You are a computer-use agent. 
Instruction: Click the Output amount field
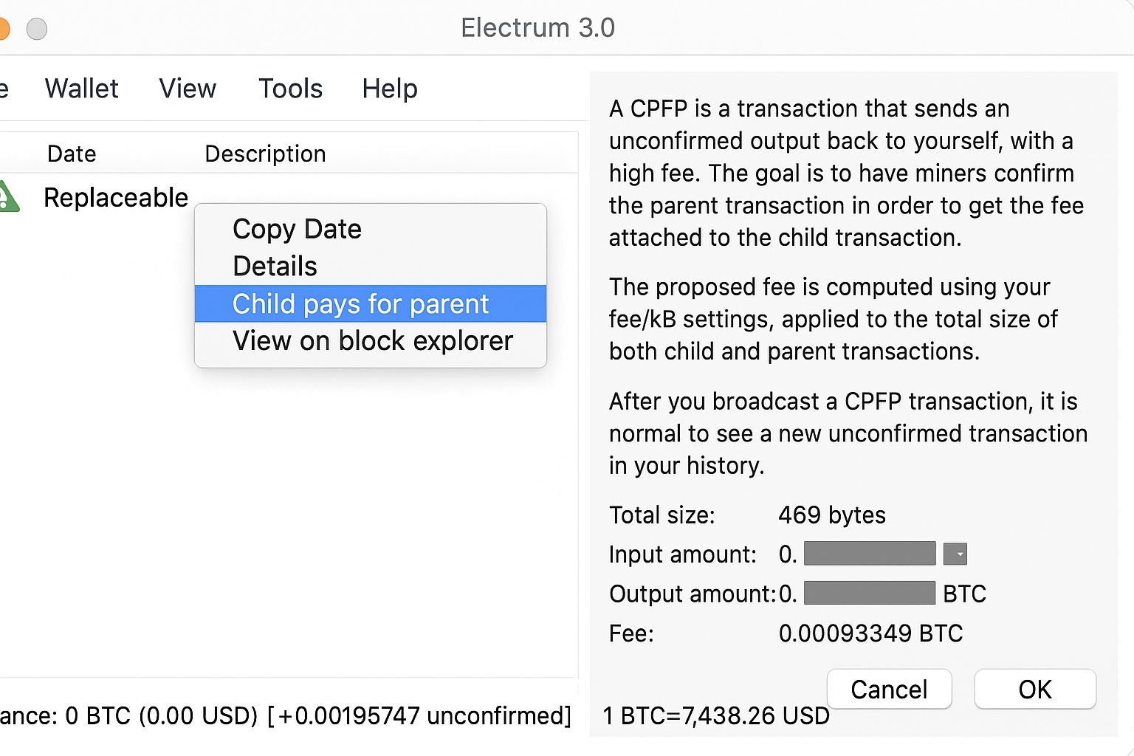coord(869,593)
